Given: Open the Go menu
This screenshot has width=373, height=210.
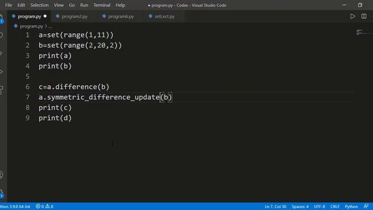Looking at the screenshot, I should coord(72,5).
